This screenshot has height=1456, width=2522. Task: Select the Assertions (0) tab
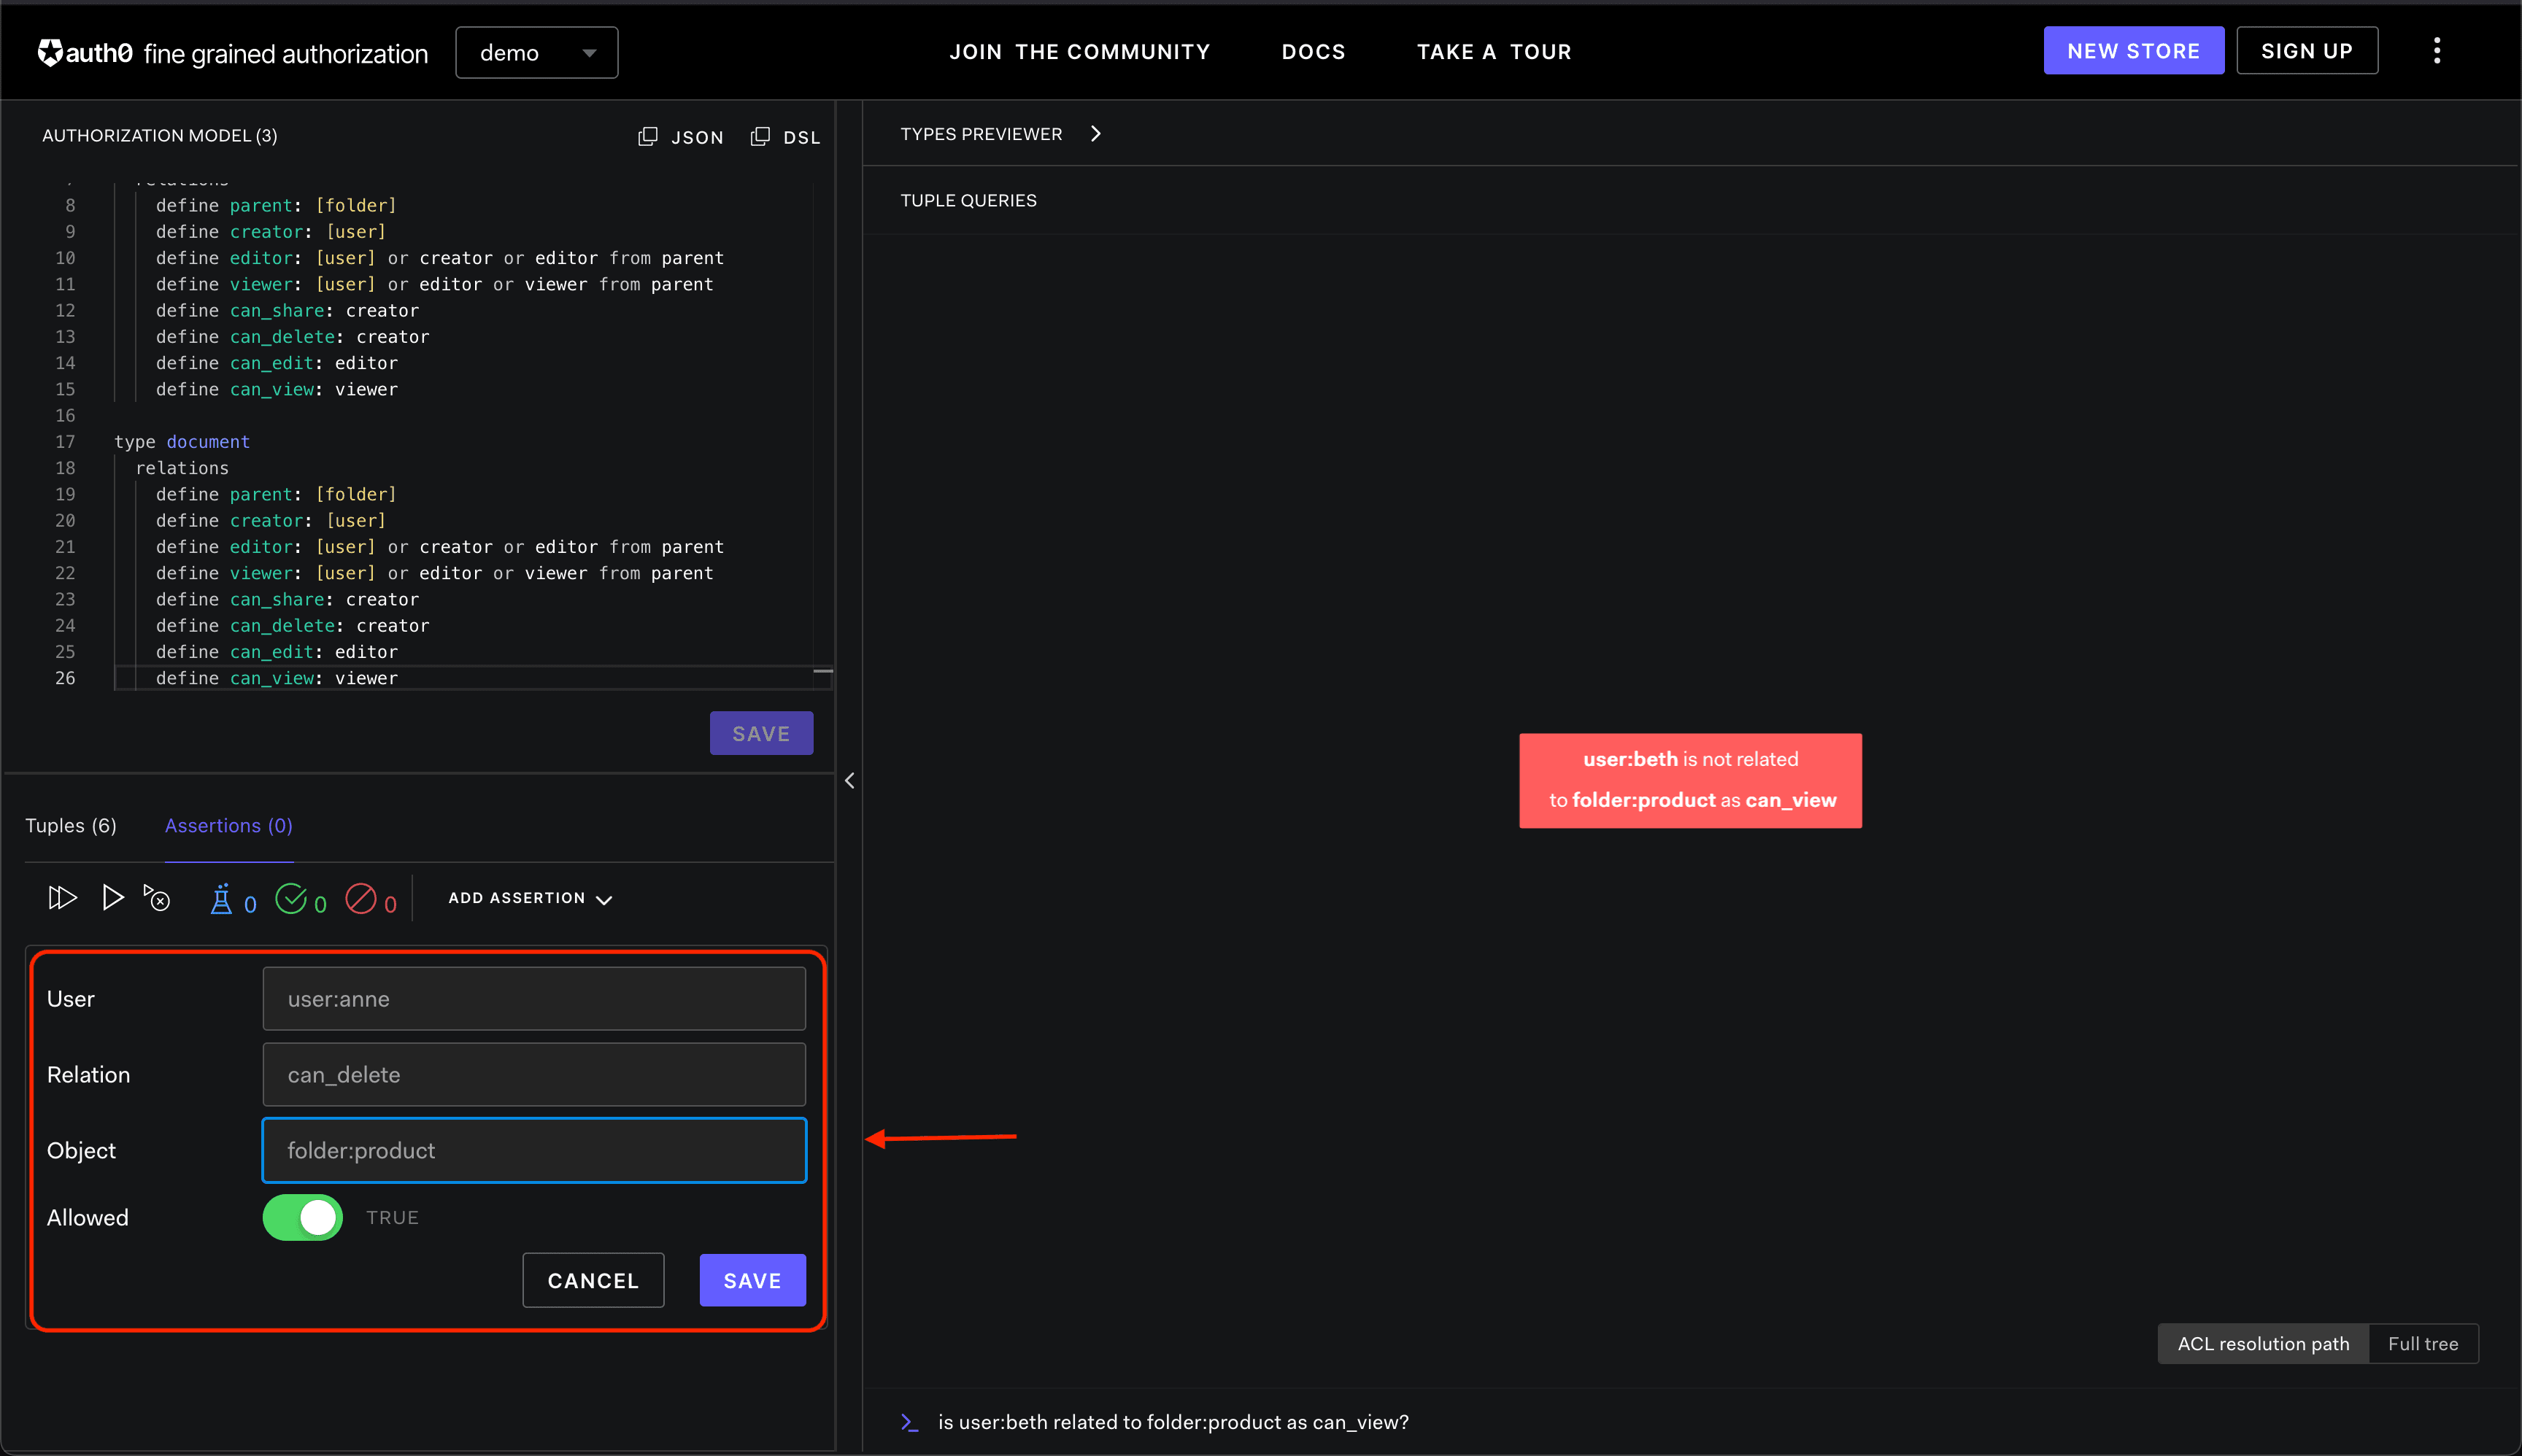pyautogui.click(x=229, y=826)
